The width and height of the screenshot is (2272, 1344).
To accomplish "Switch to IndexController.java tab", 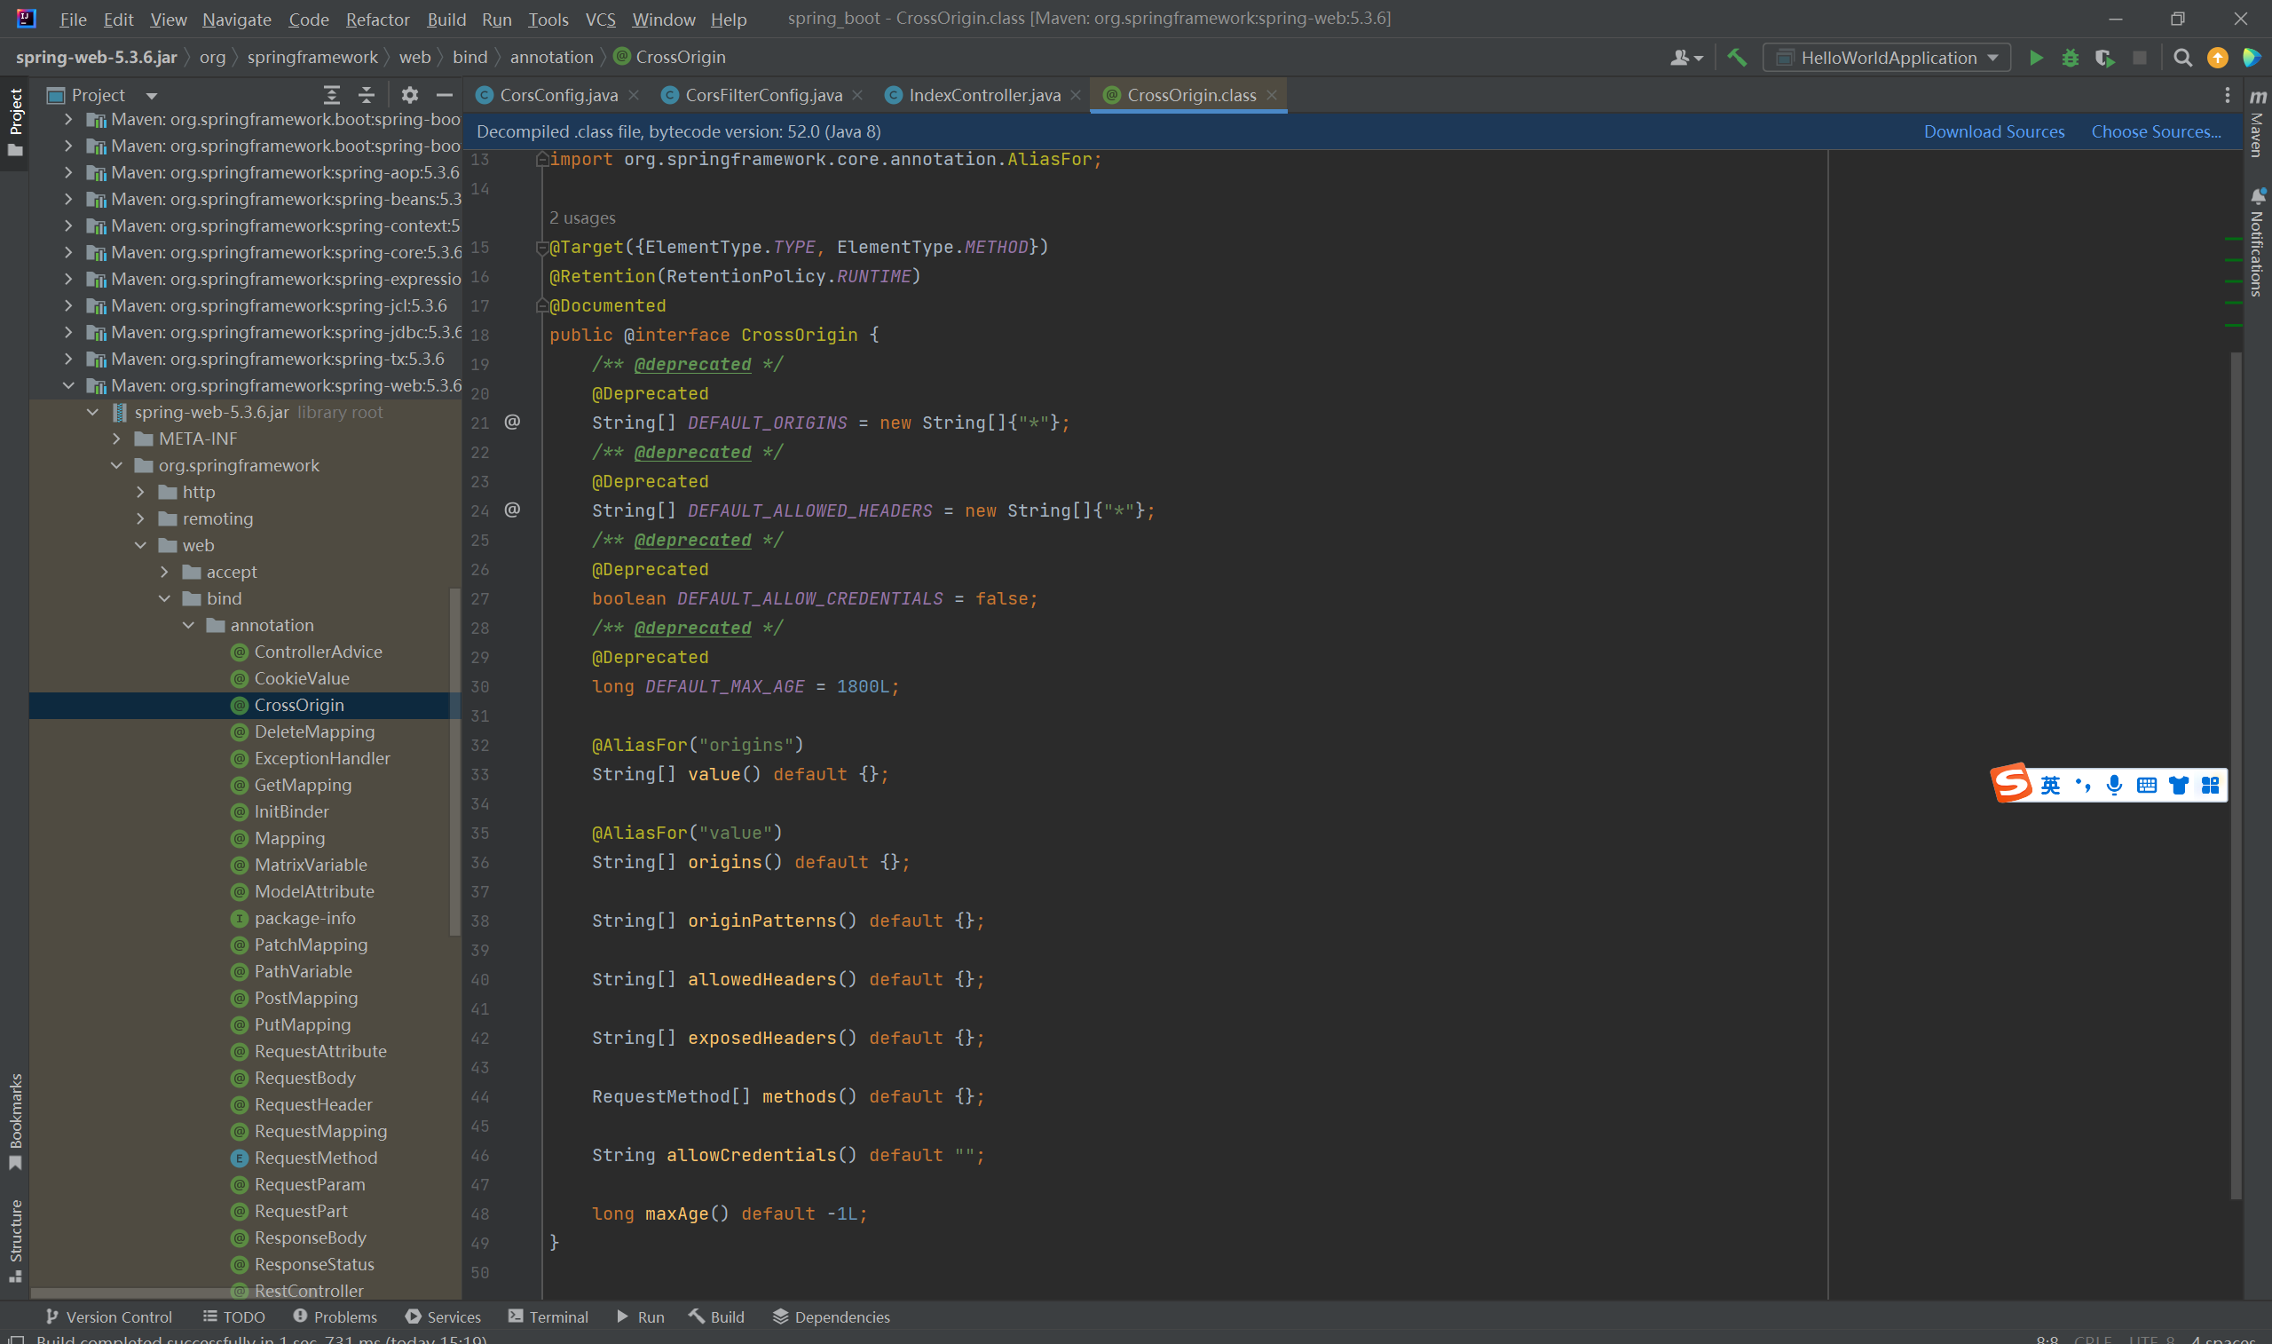I will [x=983, y=95].
